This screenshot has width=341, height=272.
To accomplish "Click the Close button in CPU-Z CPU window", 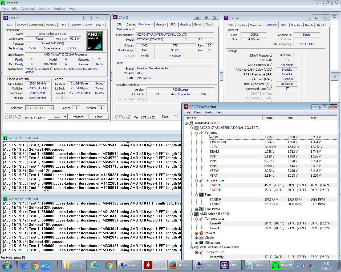I will coord(99,117).
